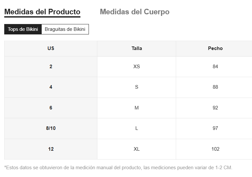
Task: Open the Medidas del Cuerpo tab
Action: [x=134, y=12]
